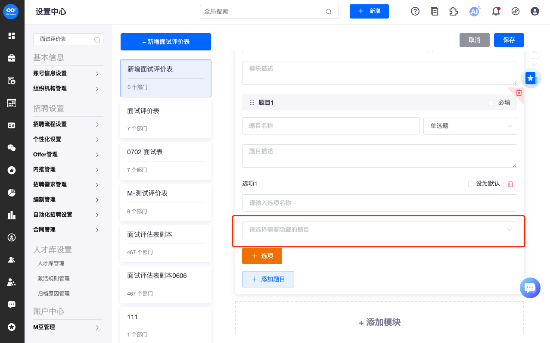Open the calendar icon in sidebar
This screenshot has height=343, width=550.
12,103
